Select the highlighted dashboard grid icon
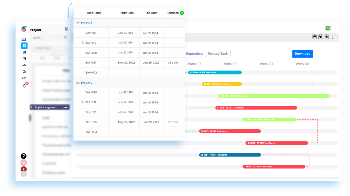The width and height of the screenshot is (350, 196). point(24,46)
